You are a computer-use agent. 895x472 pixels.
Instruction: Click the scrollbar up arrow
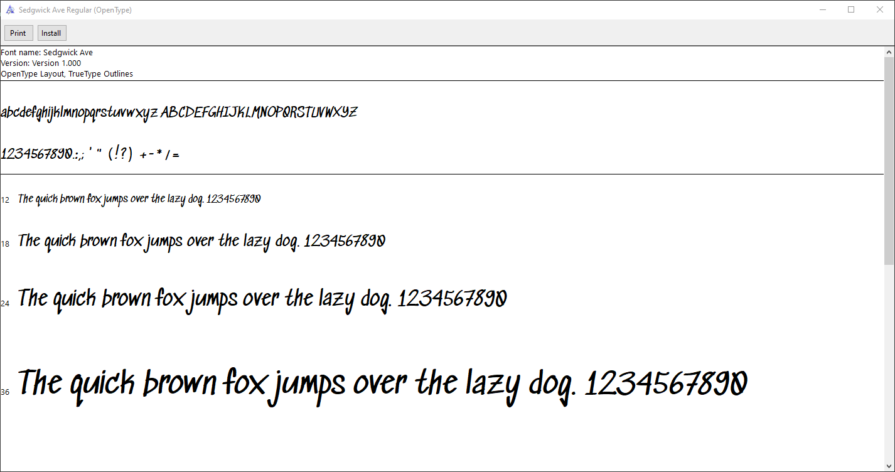tap(889, 51)
